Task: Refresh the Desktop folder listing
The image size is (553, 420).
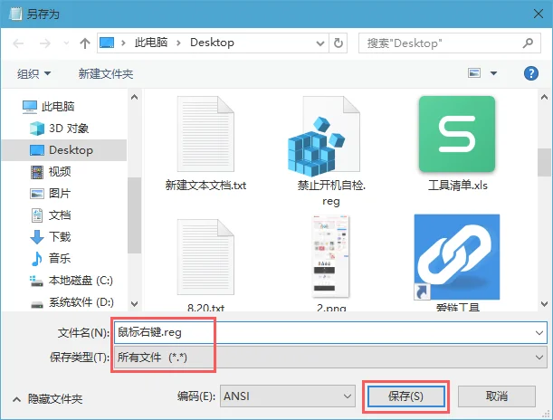Action: pyautogui.click(x=338, y=43)
